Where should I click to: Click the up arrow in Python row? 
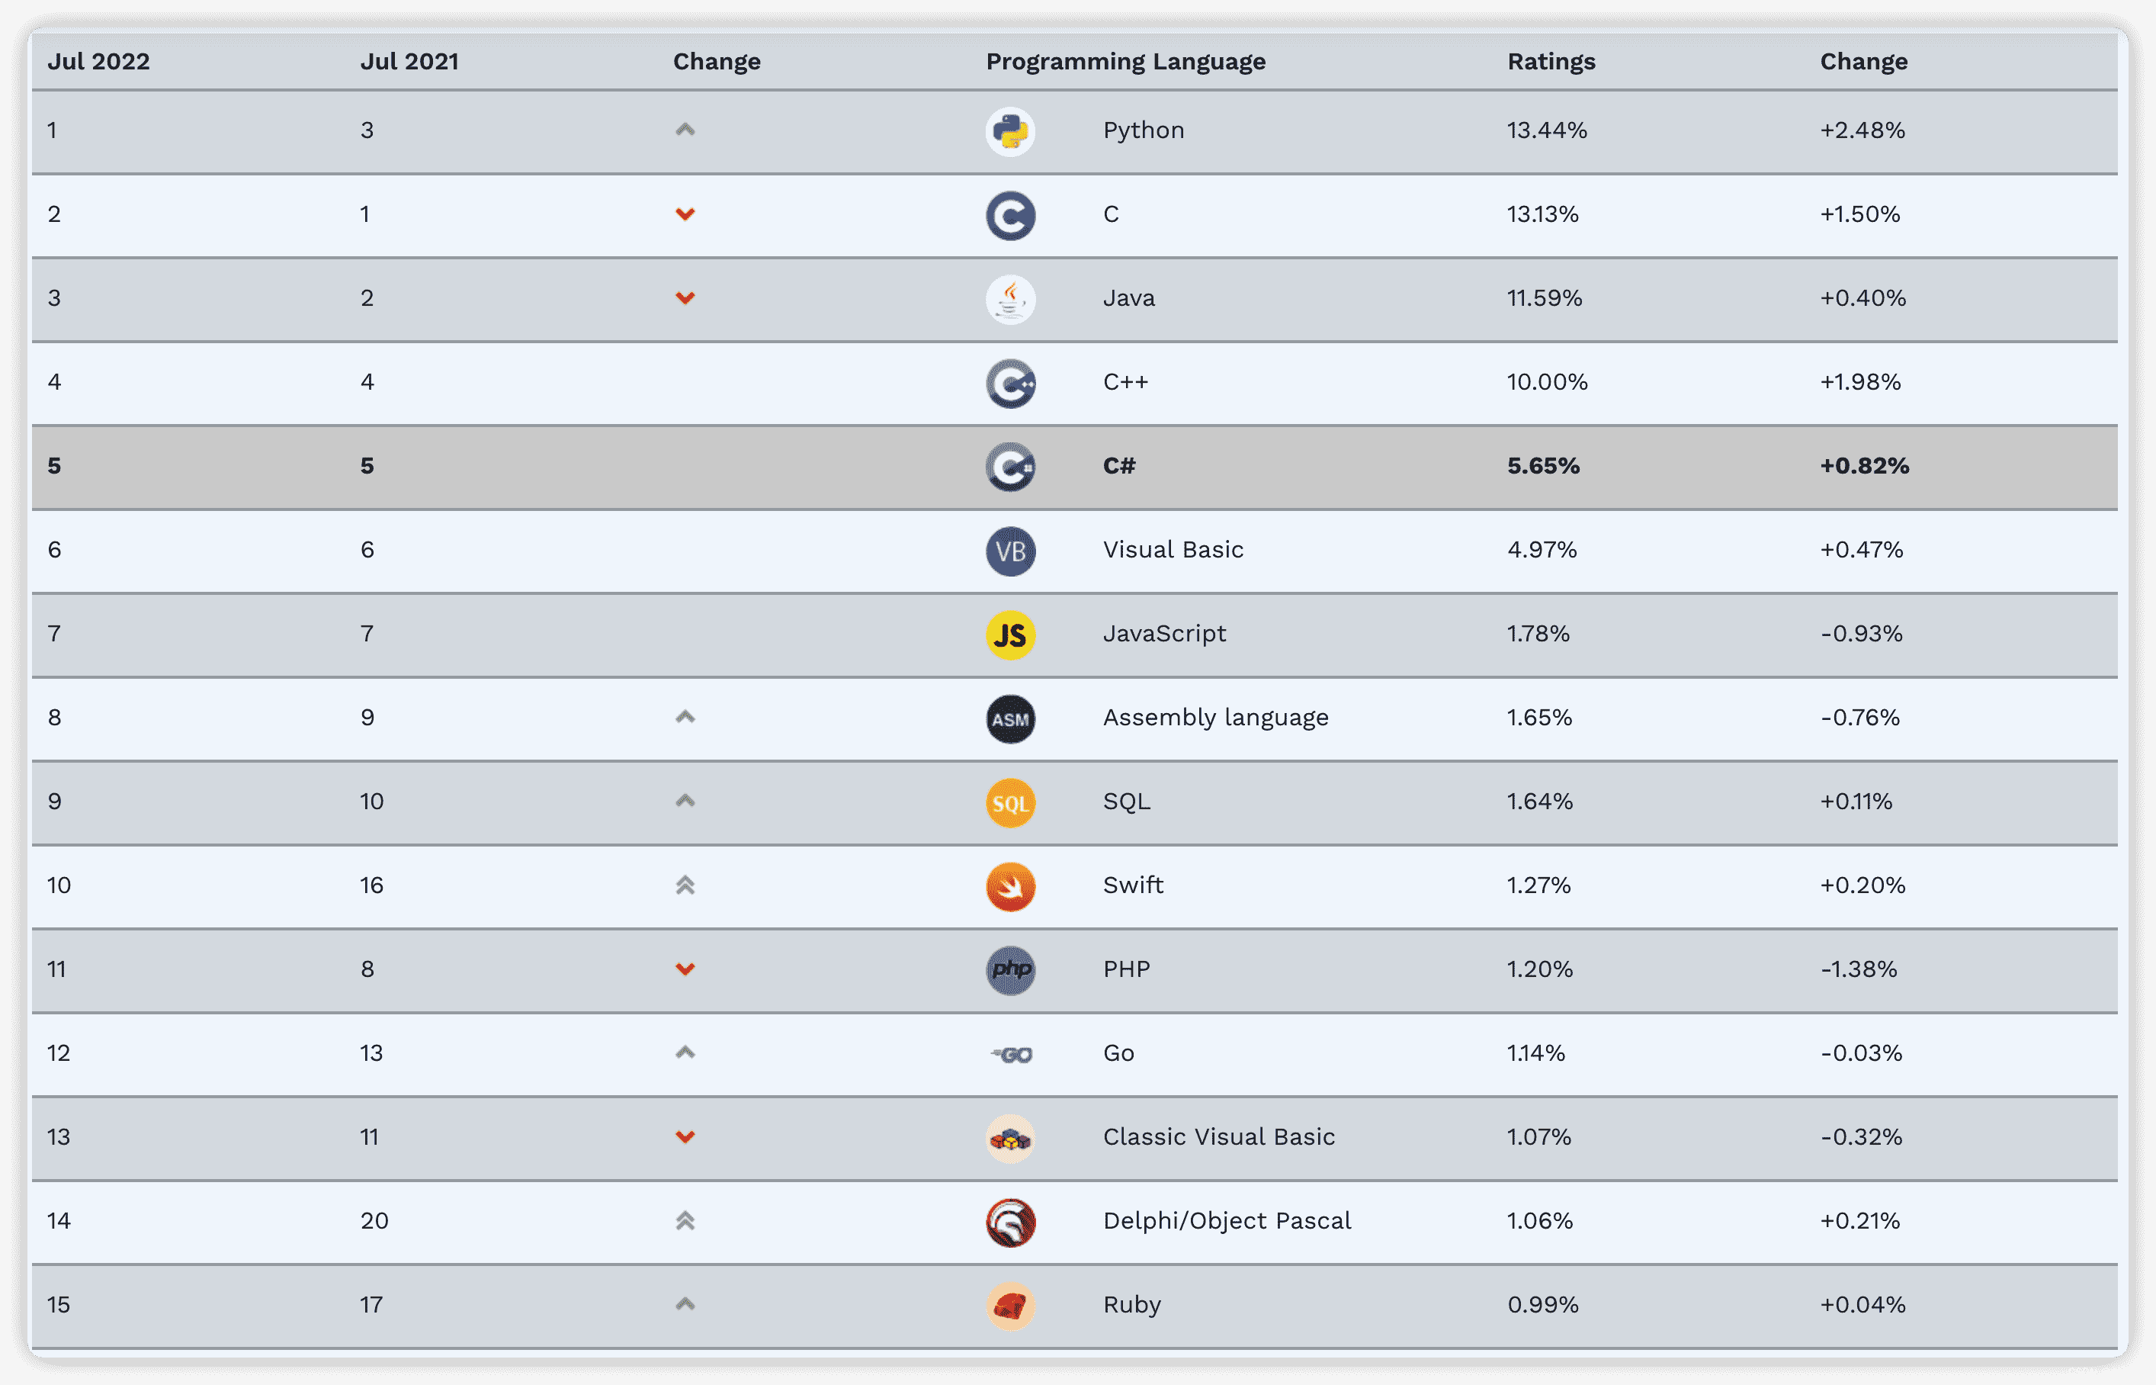click(x=685, y=130)
